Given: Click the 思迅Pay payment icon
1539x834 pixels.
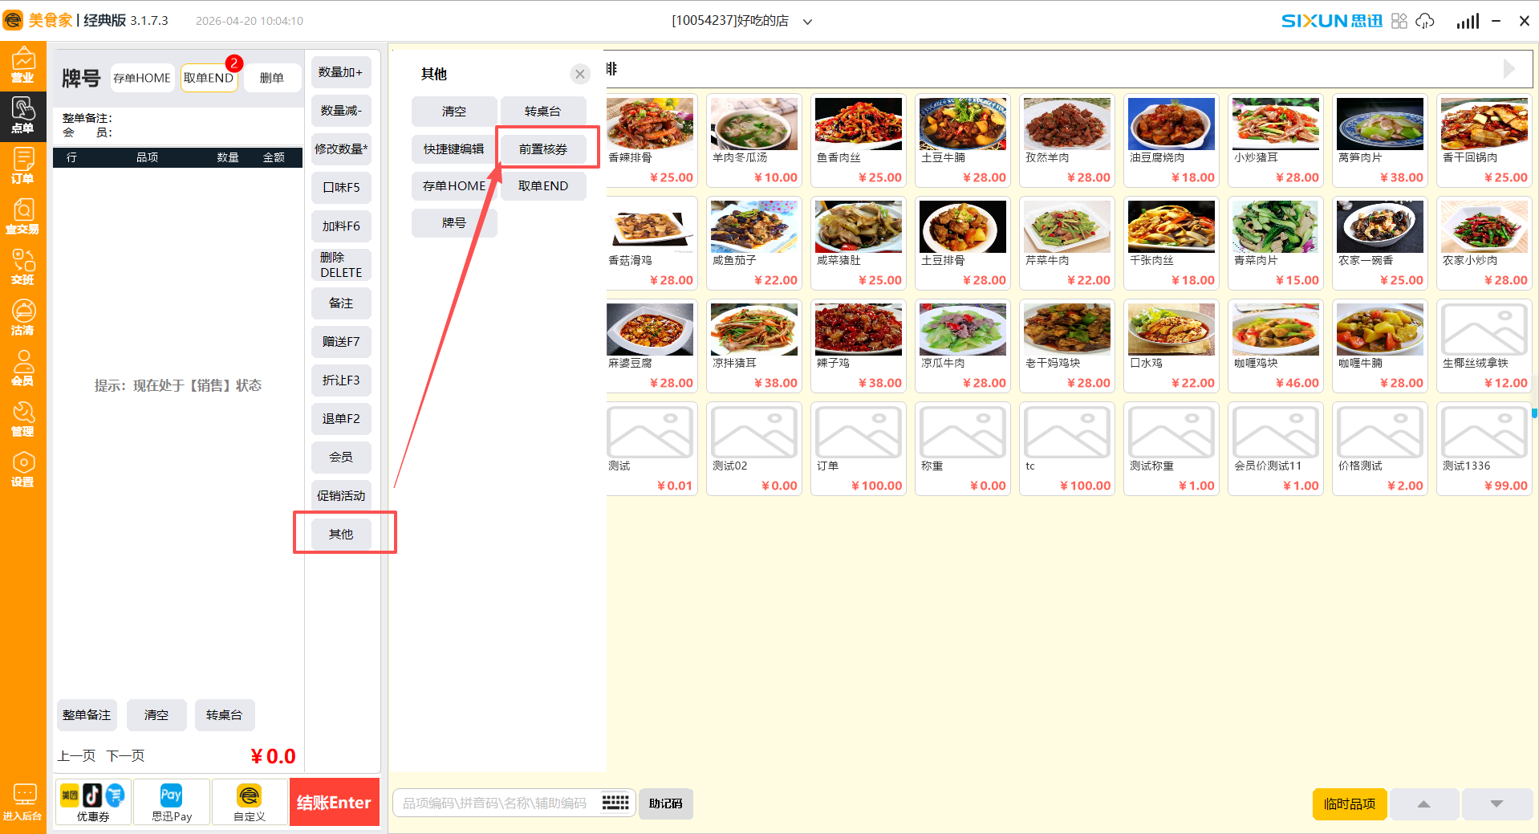Looking at the screenshot, I should (172, 802).
